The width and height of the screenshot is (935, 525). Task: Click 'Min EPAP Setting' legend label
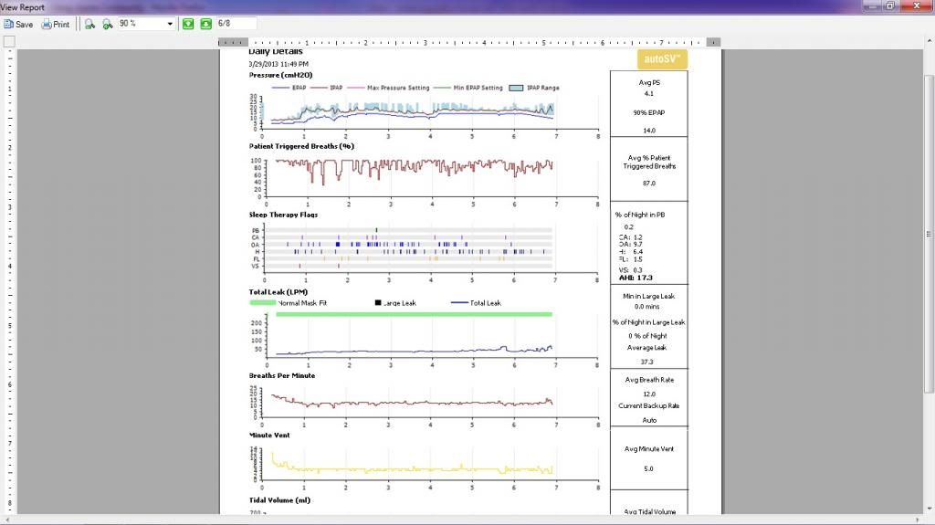tap(478, 88)
